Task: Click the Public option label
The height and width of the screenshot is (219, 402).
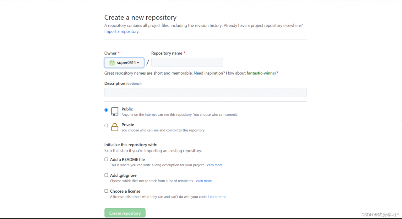Action: 127,109
